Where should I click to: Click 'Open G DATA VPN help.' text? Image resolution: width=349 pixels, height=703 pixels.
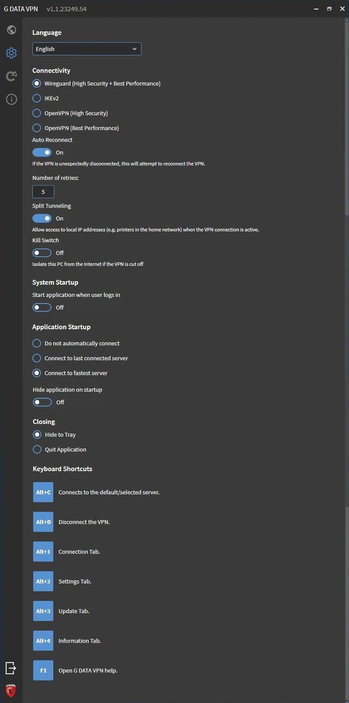coord(88,670)
